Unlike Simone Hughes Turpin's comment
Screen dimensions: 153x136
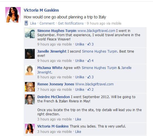coord(80,44)
